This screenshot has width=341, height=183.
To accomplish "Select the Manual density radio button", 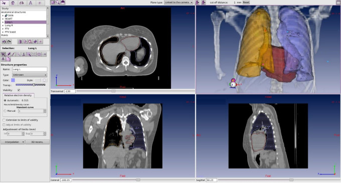I will click(5, 111).
